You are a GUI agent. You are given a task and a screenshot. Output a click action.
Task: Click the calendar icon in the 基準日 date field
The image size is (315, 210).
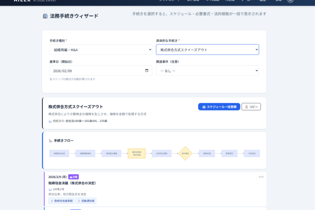(147, 70)
